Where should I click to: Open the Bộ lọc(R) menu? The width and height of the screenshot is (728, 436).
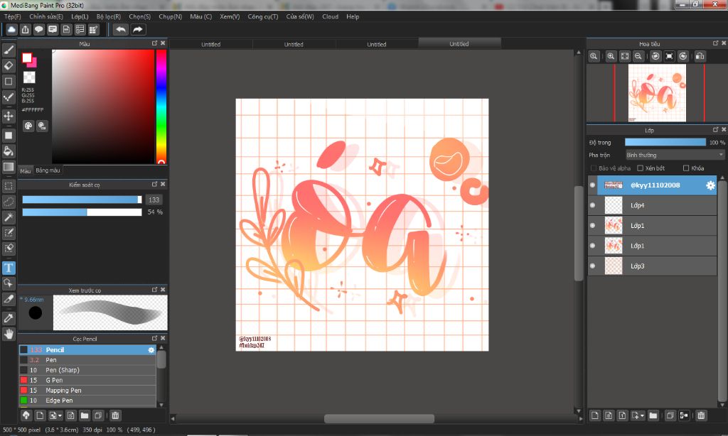click(109, 16)
